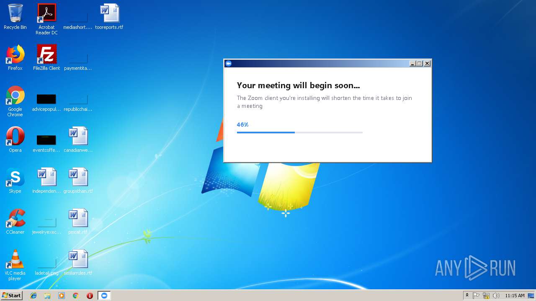Open Windows Explorer from taskbar
The width and height of the screenshot is (536, 301).
(47, 296)
